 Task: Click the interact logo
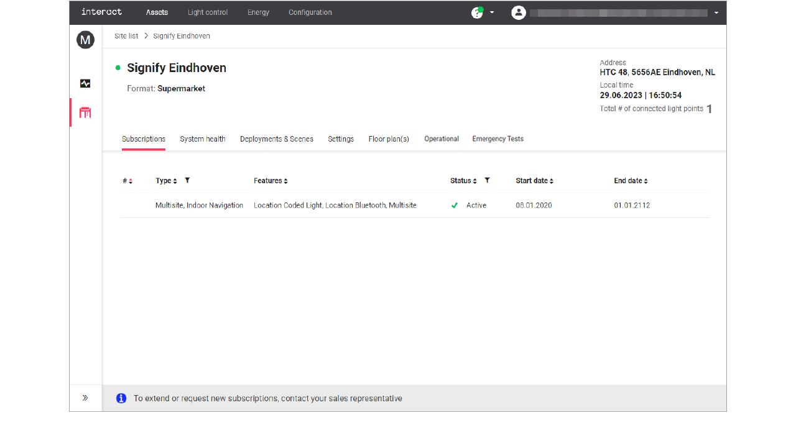pos(101,12)
